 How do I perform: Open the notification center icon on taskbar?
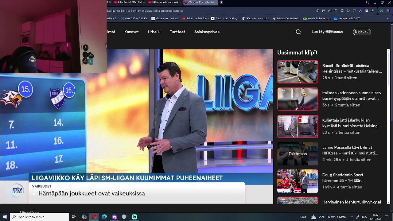point(387,217)
